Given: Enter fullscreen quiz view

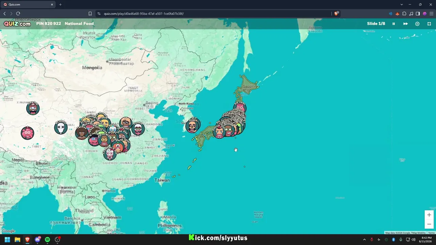Looking at the screenshot, I should pos(429,24).
